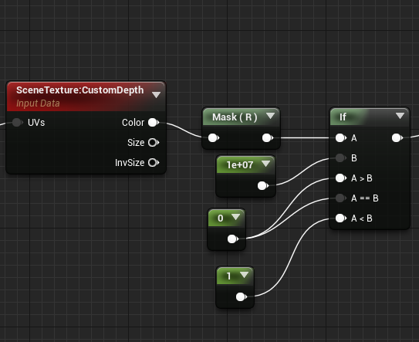The width and height of the screenshot is (419, 342).
Task: Click the A < B input pin
Action: coord(340,218)
